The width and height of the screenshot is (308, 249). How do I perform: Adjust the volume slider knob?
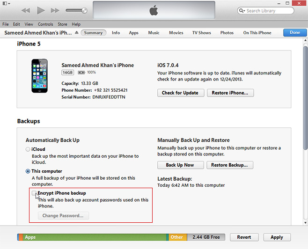pyautogui.click(x=84, y=10)
